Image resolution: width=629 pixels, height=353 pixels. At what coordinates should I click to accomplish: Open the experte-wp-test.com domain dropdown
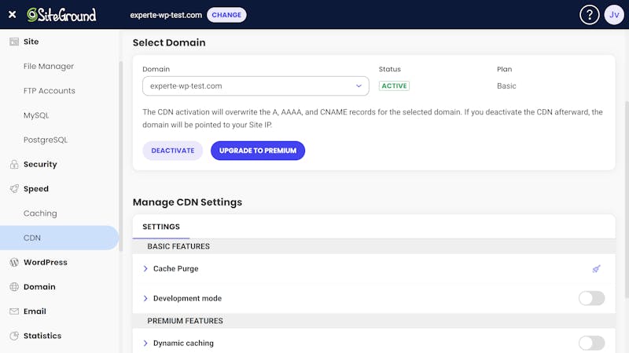256,86
